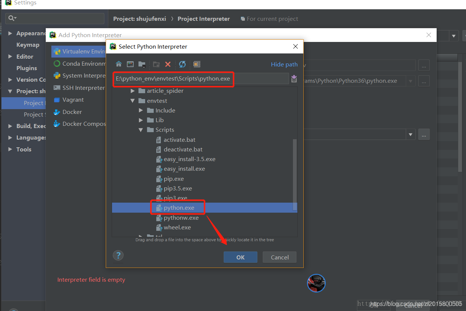This screenshot has width=466, height=311.
Task: Click 'Project Interpreter' breadcrumb text
Action: [204, 19]
